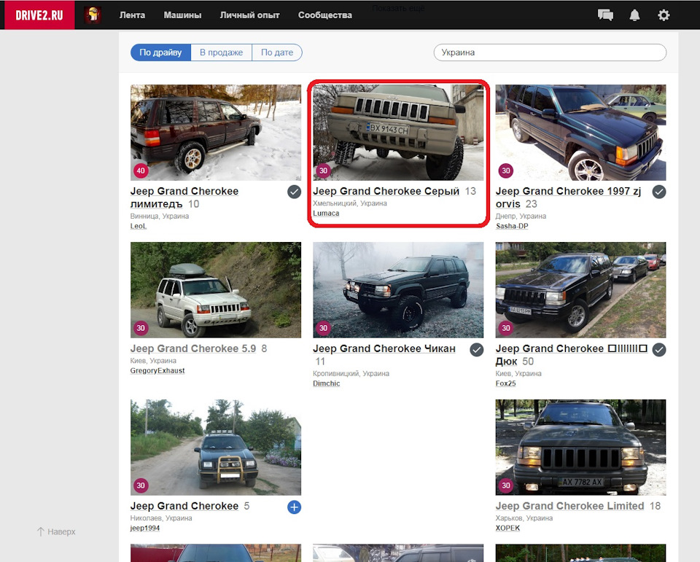Toggle the follow checkmark for Jeep Grand Cherokee лимитедъ
The image size is (700, 562).
click(x=294, y=192)
